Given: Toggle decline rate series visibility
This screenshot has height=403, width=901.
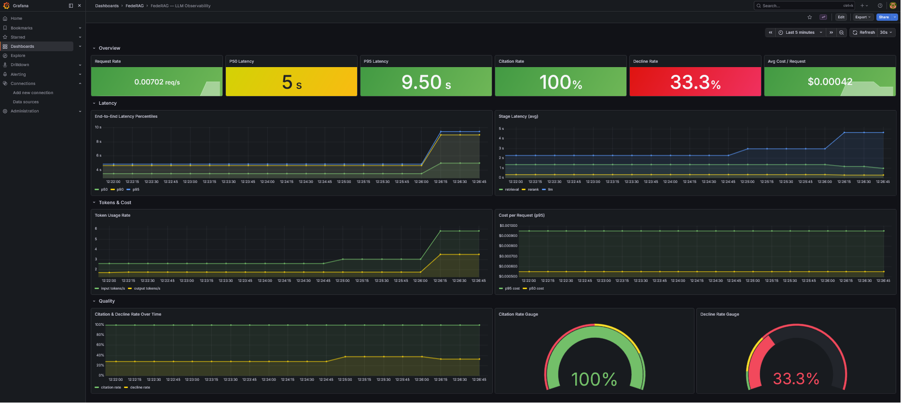Looking at the screenshot, I should (x=139, y=388).
